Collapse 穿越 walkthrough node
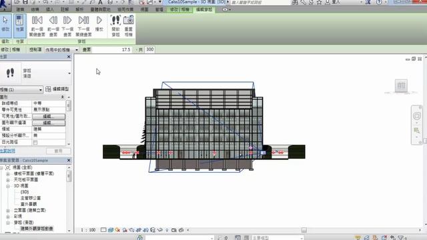The image size is (427, 240). point(8,223)
